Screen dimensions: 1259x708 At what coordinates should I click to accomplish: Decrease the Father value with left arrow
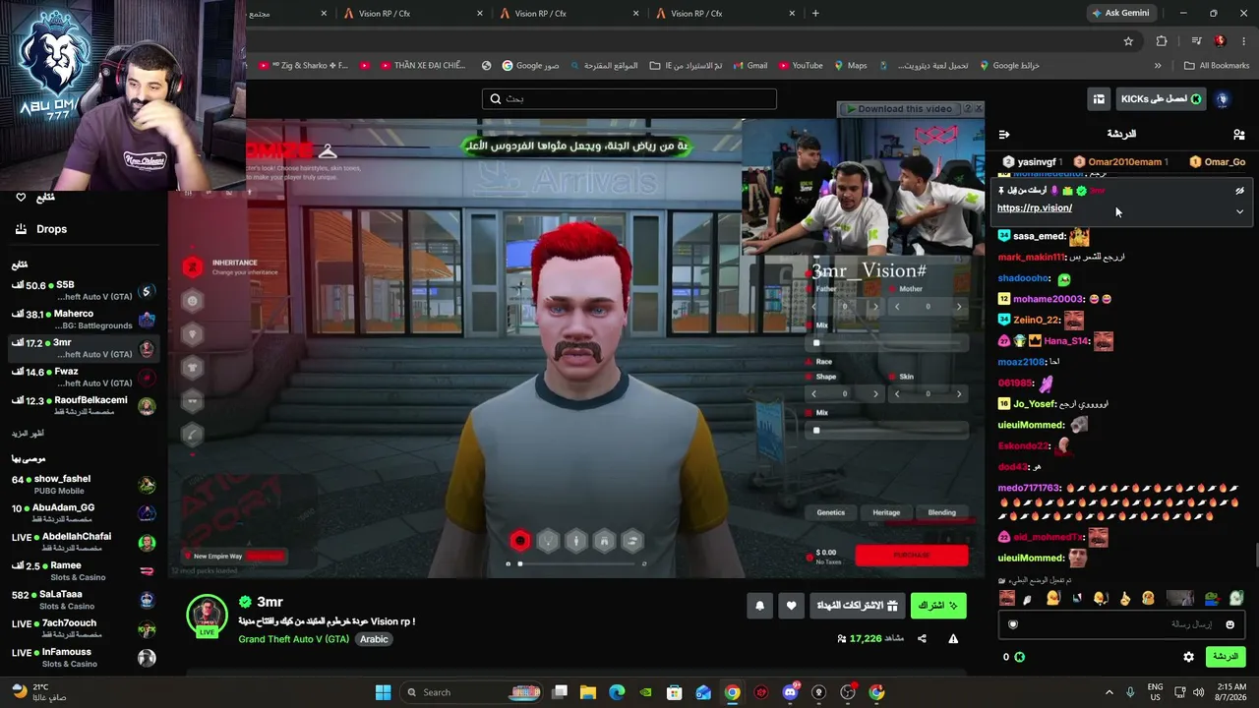pyautogui.click(x=813, y=307)
